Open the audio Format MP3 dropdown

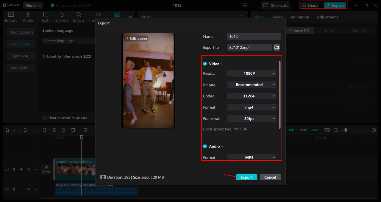252,157
